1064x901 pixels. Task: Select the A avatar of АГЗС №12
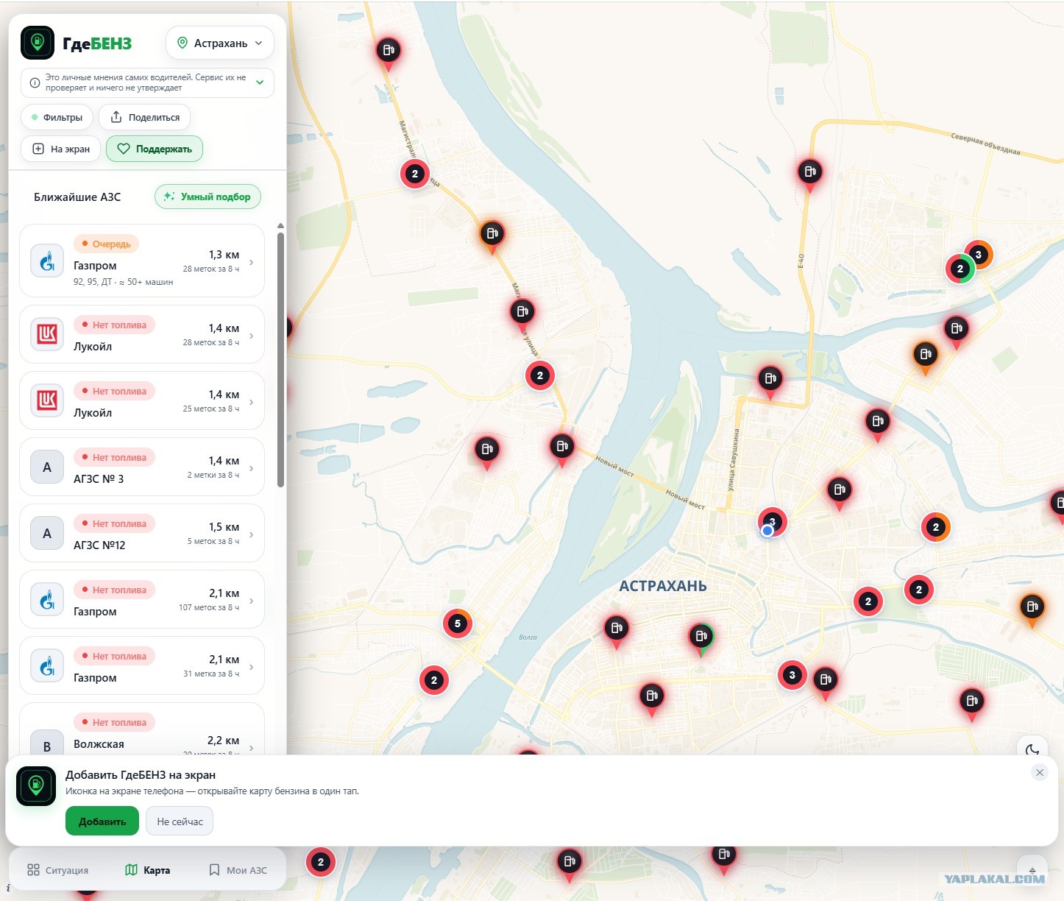point(47,534)
